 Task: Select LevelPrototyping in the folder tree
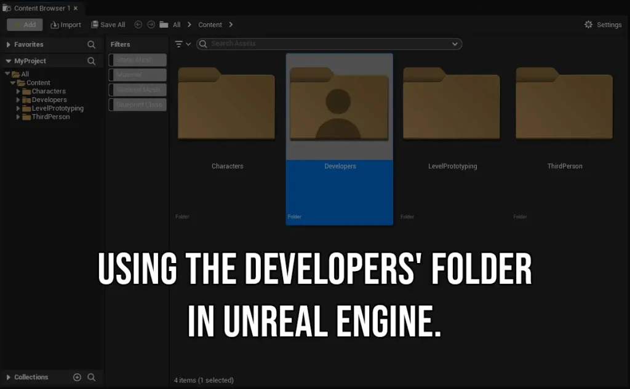pos(57,108)
